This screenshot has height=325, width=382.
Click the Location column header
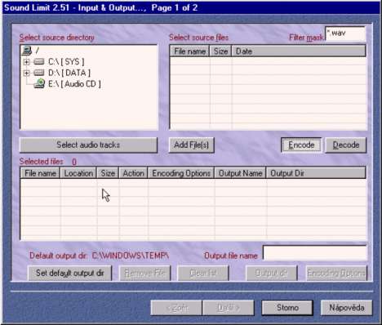[78, 173]
